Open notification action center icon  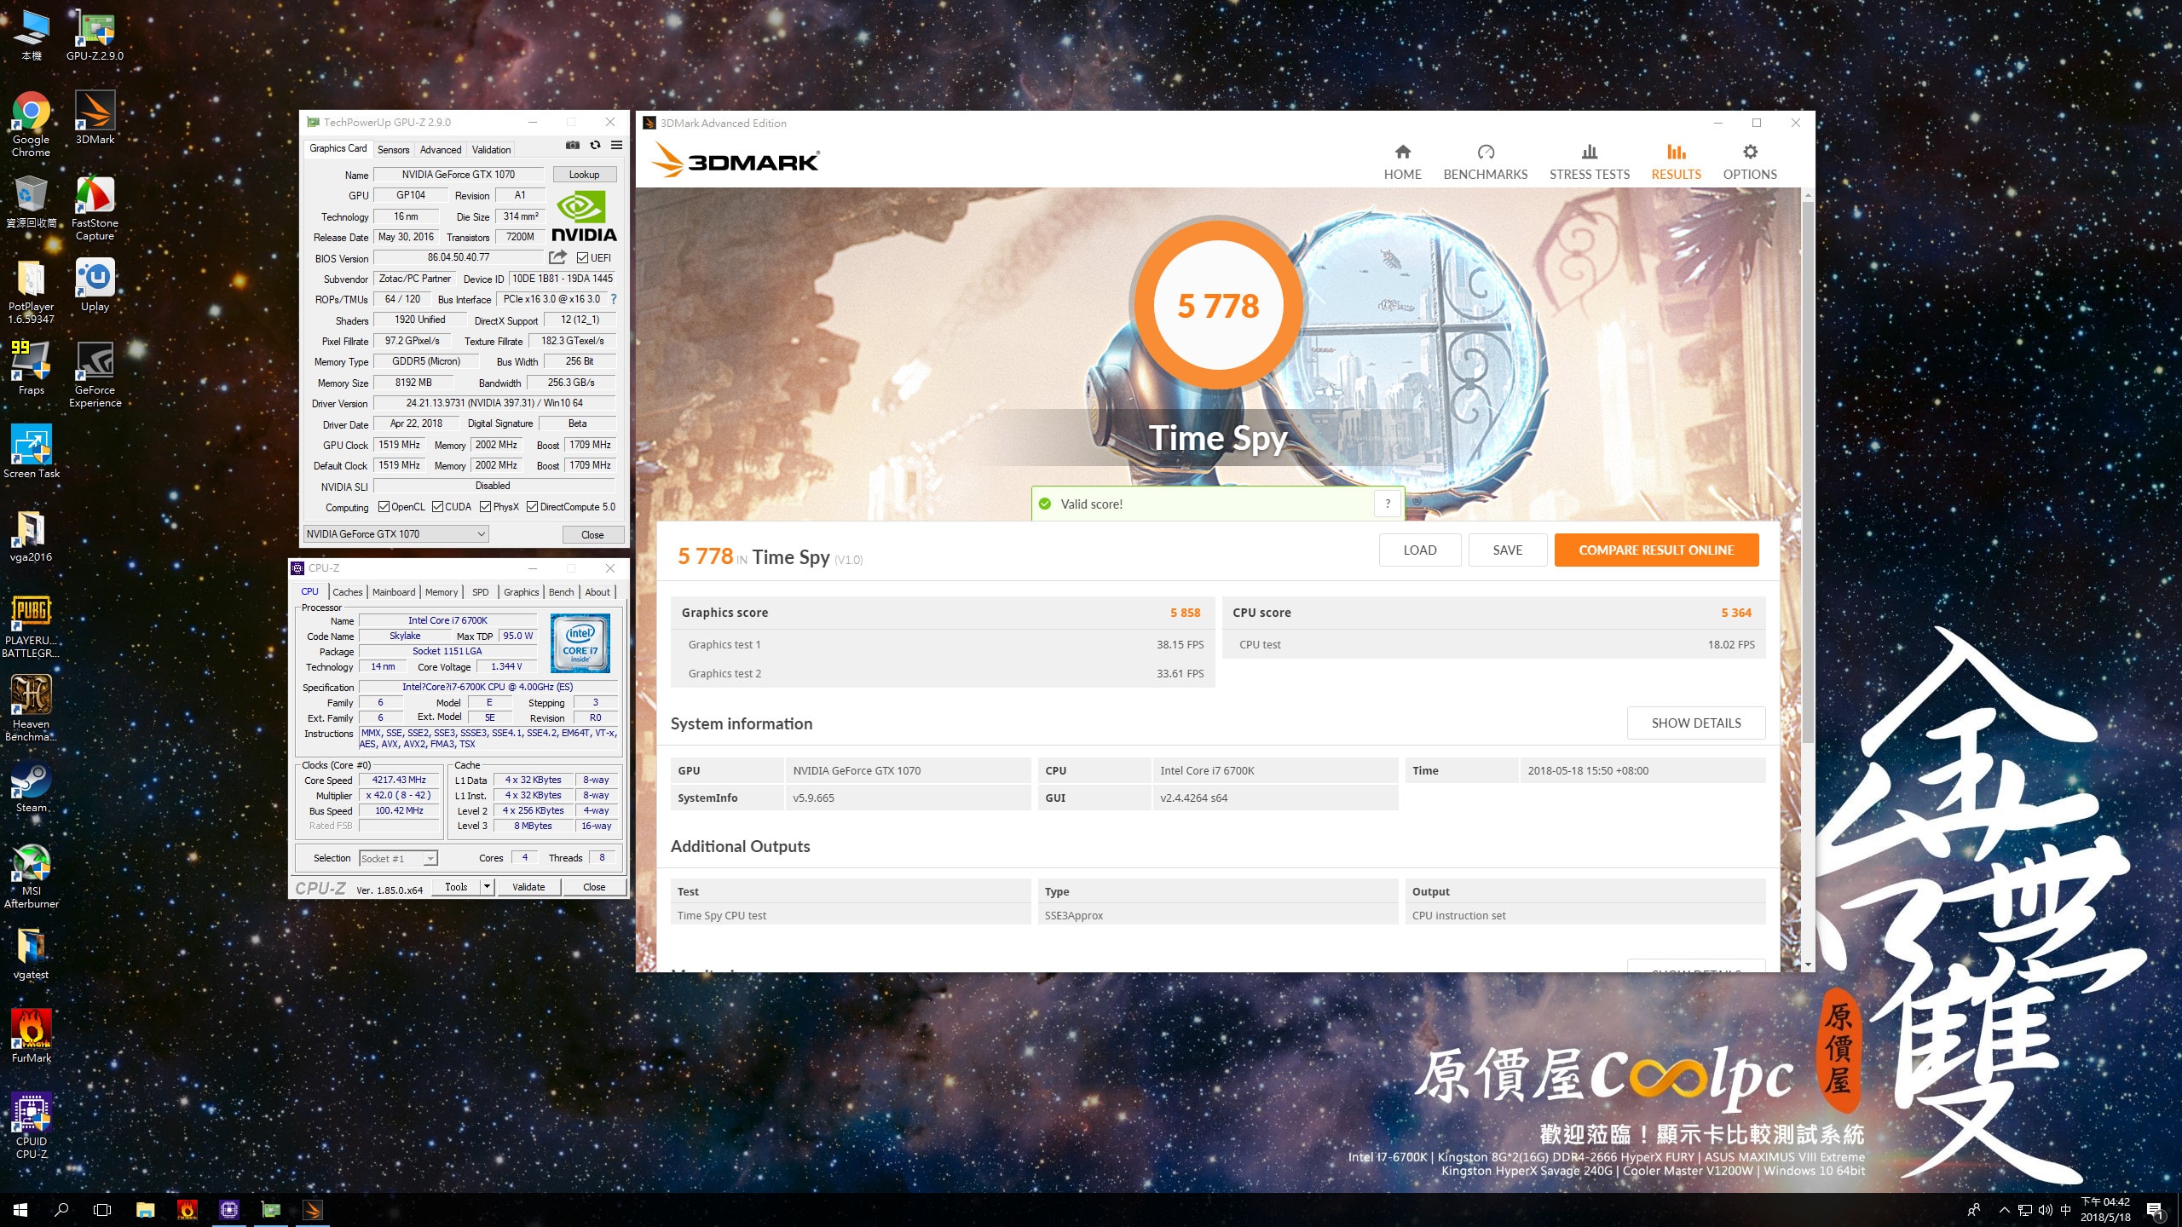click(2156, 1210)
